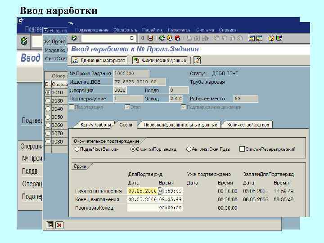Go to previous page icon
Viewport: 324px width, 243px height.
pyautogui.click(x=224, y=38)
